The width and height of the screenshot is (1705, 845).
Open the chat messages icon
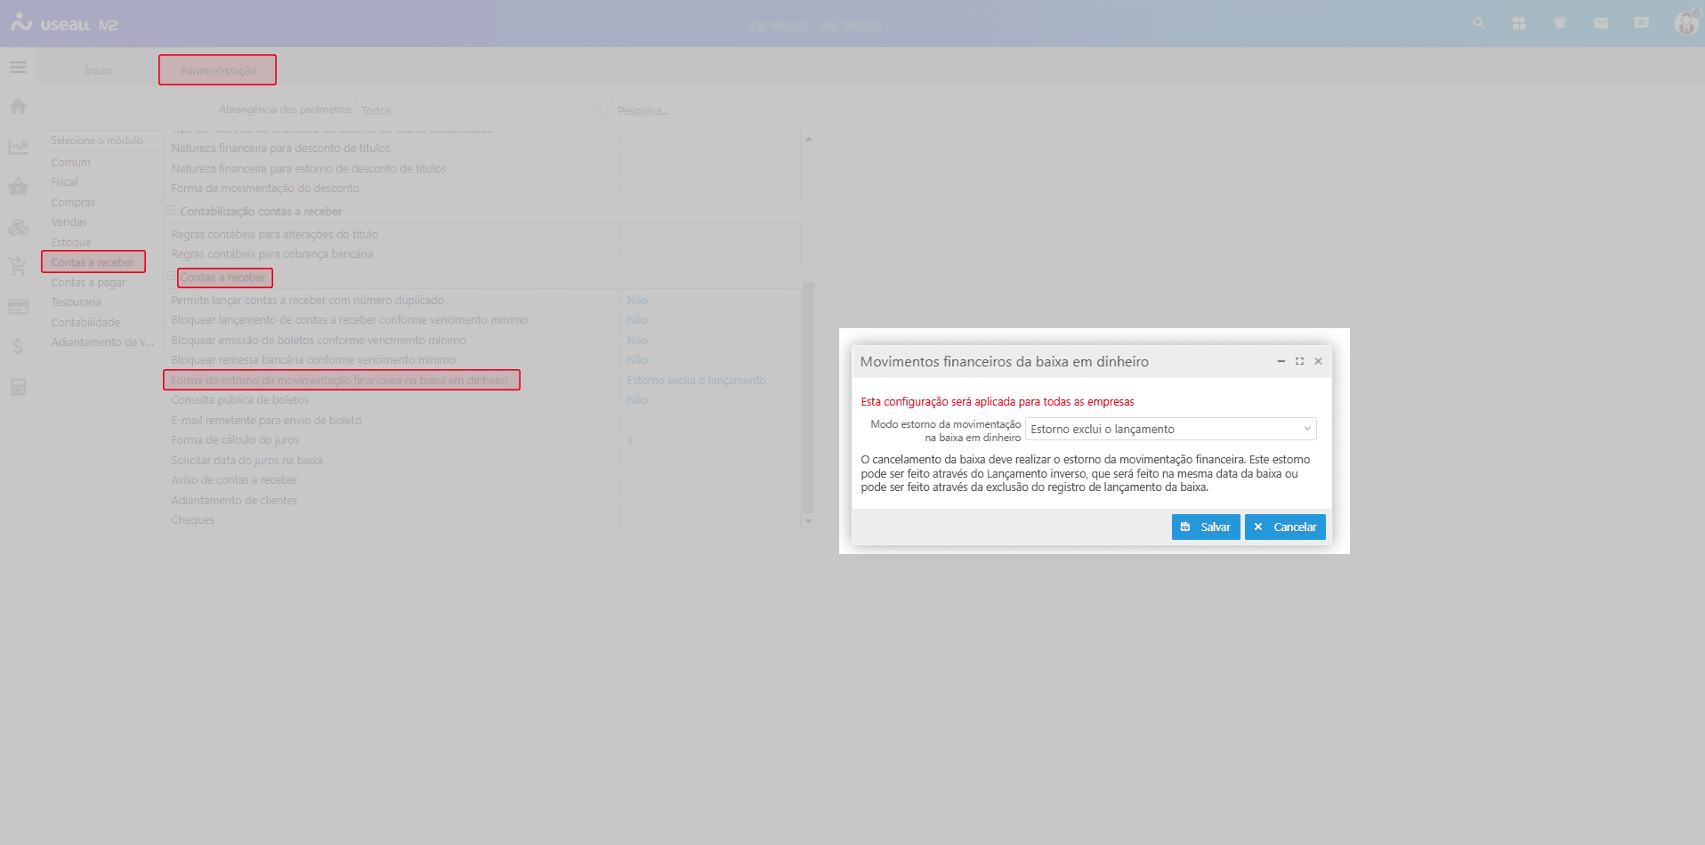tap(1642, 23)
